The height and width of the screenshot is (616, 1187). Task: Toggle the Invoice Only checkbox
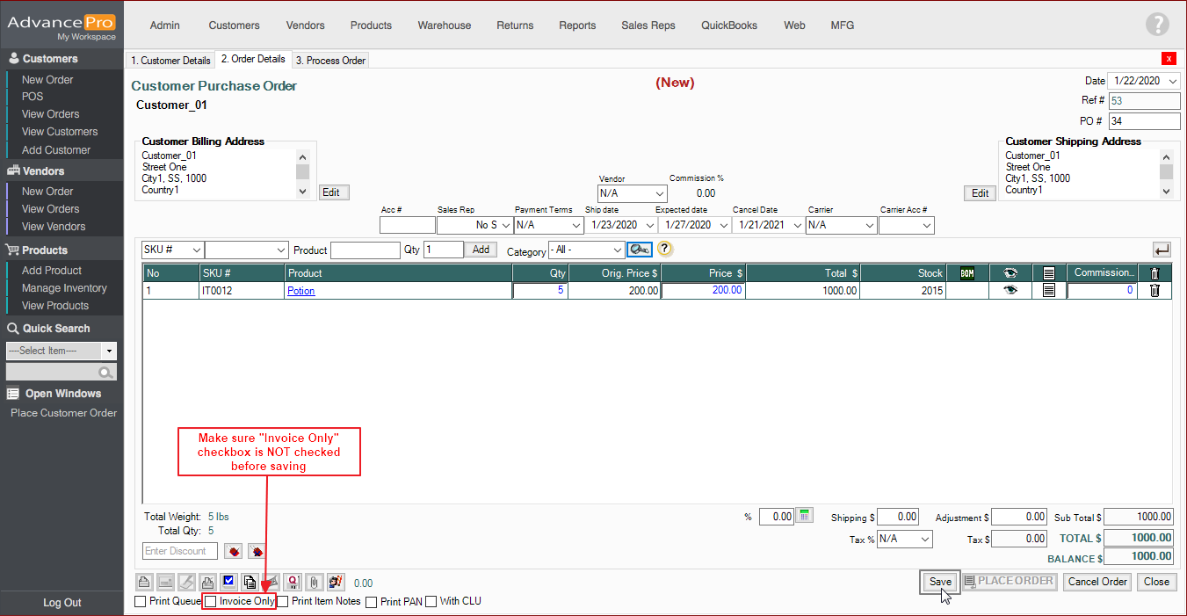tap(211, 602)
